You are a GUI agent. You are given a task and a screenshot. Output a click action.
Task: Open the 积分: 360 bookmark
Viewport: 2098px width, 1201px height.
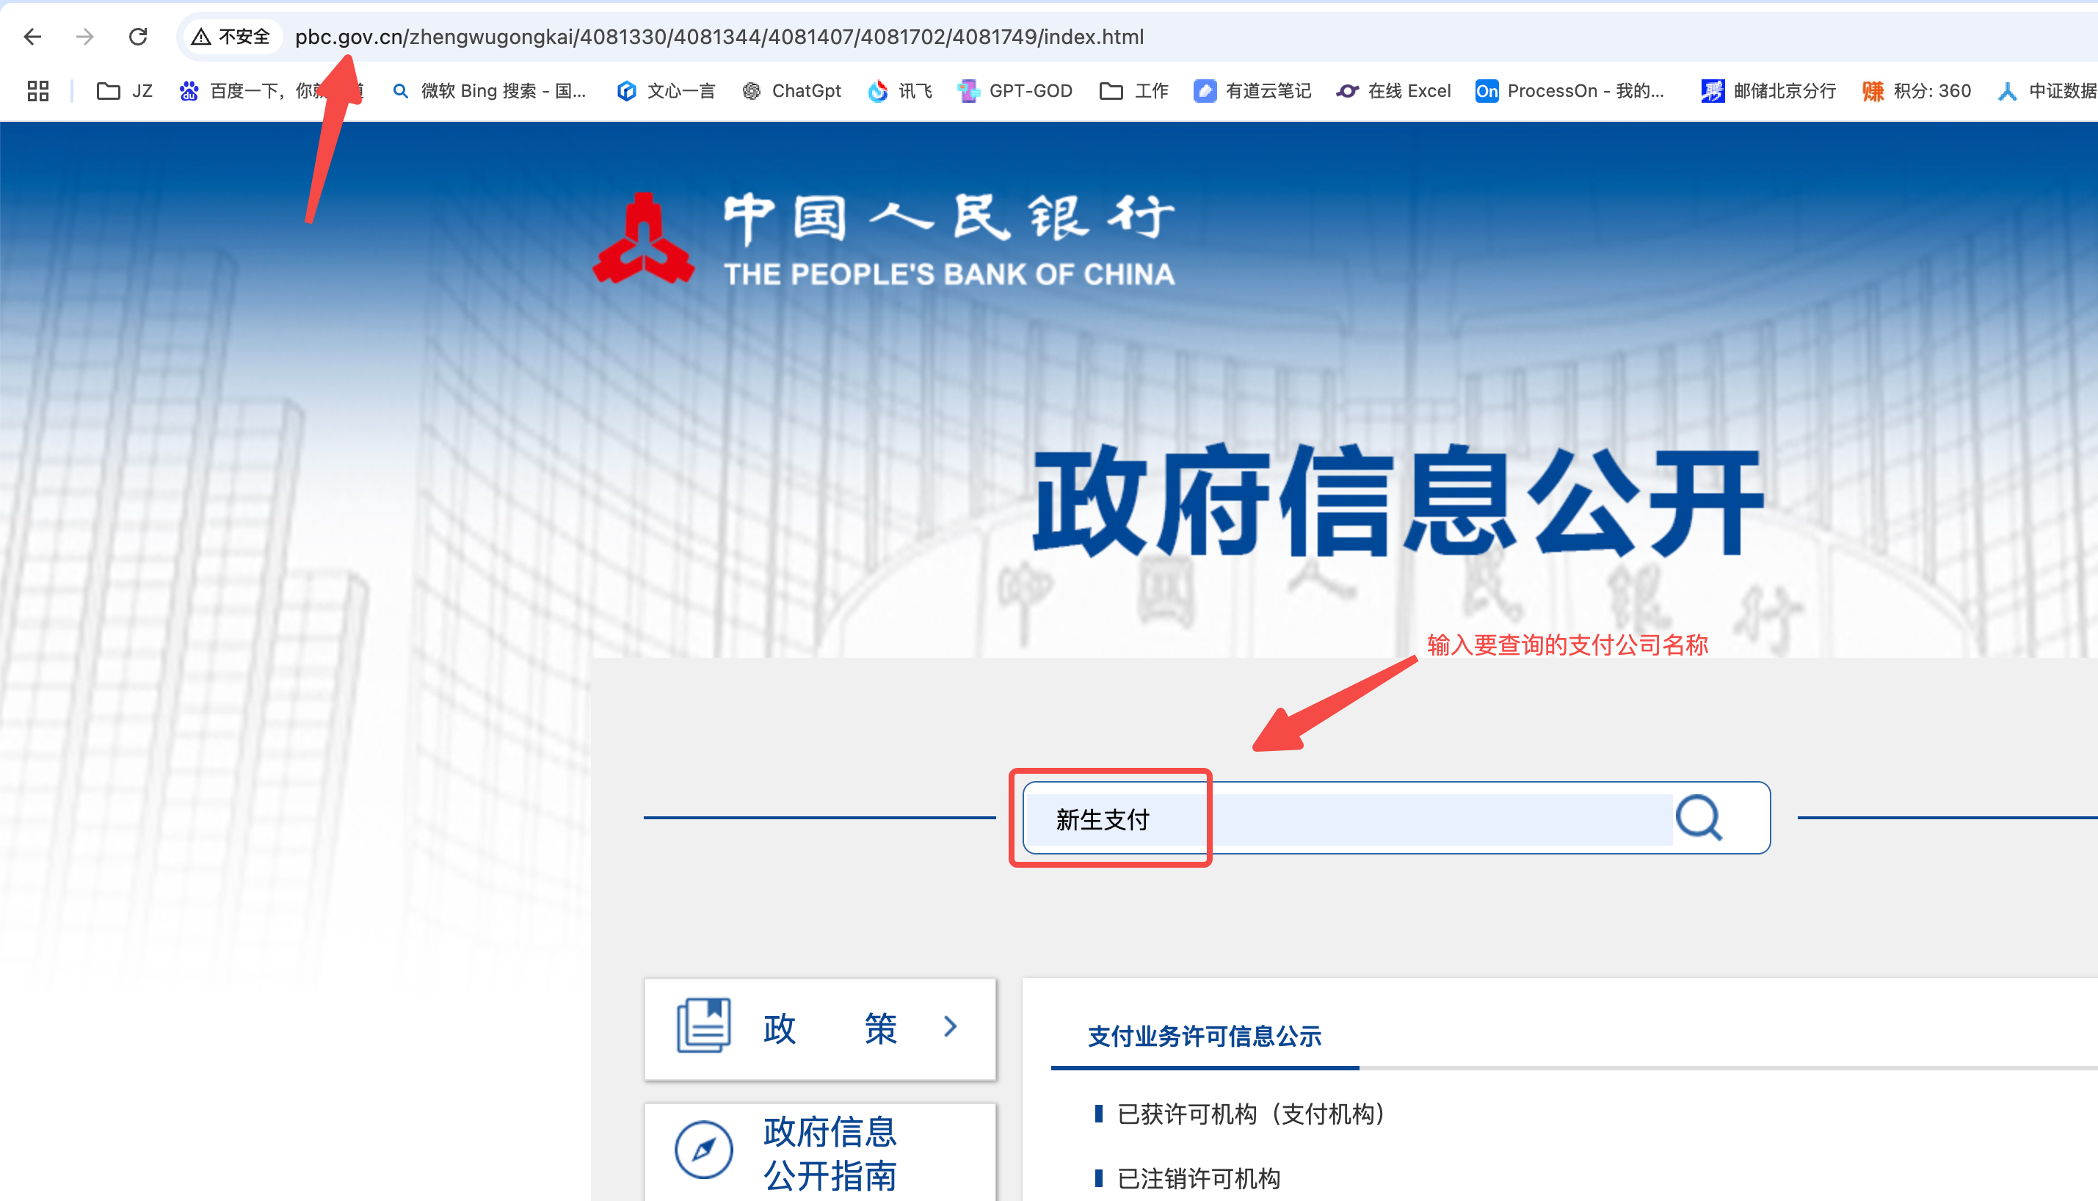(1917, 91)
